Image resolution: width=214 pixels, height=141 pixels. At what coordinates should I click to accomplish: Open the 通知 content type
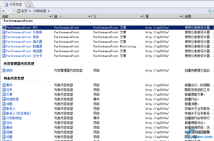(x=9, y=127)
